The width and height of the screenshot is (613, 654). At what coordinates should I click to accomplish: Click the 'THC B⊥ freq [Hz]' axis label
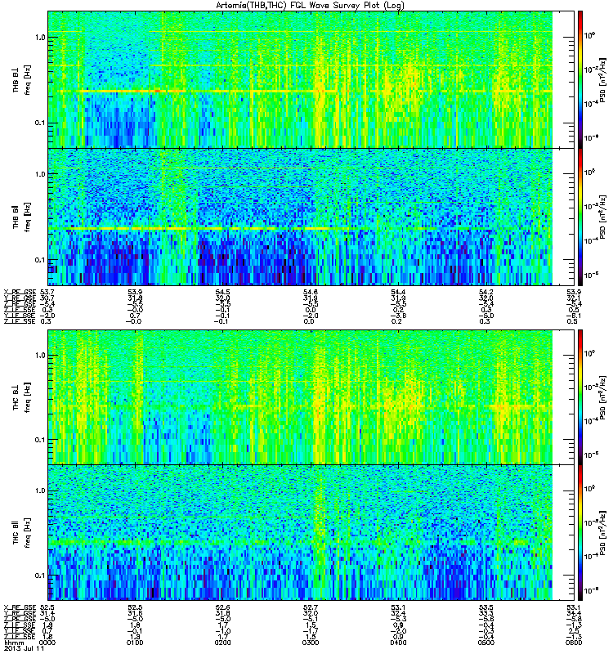(x=21, y=396)
